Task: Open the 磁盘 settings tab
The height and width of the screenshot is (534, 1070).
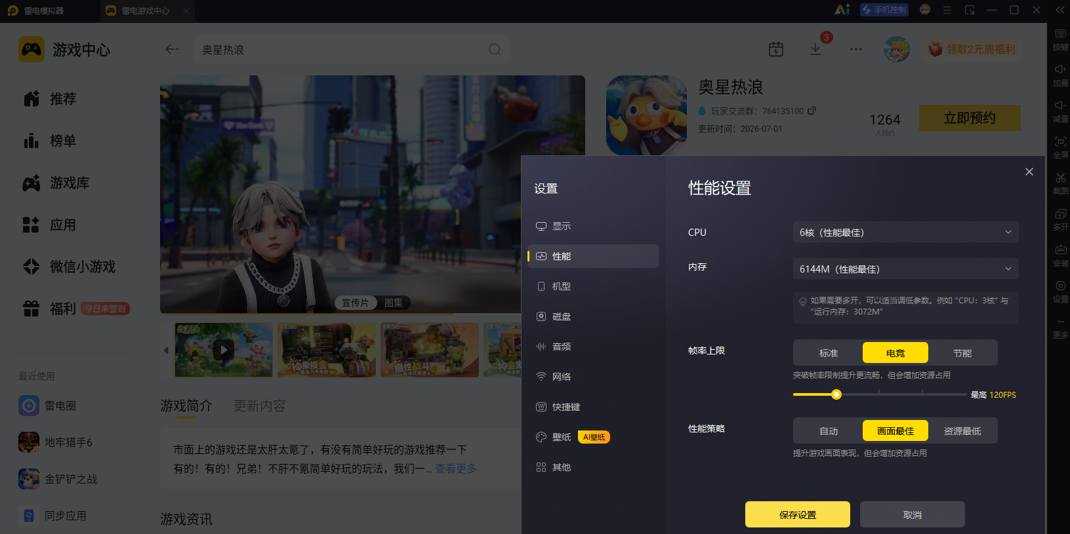Action: 593,316
